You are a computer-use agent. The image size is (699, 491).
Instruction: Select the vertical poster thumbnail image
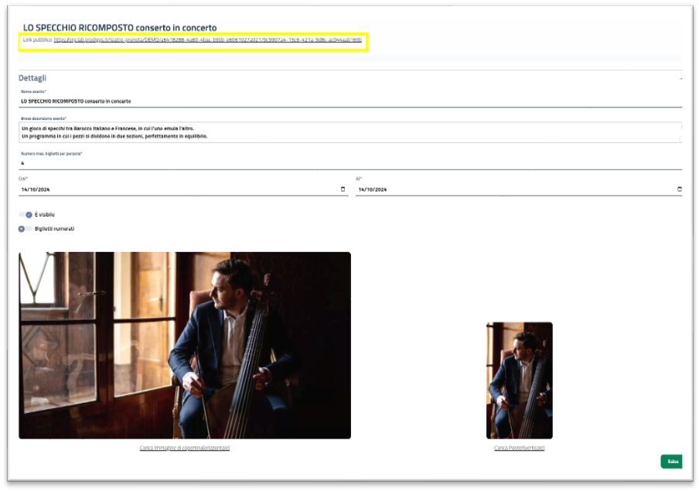click(519, 380)
